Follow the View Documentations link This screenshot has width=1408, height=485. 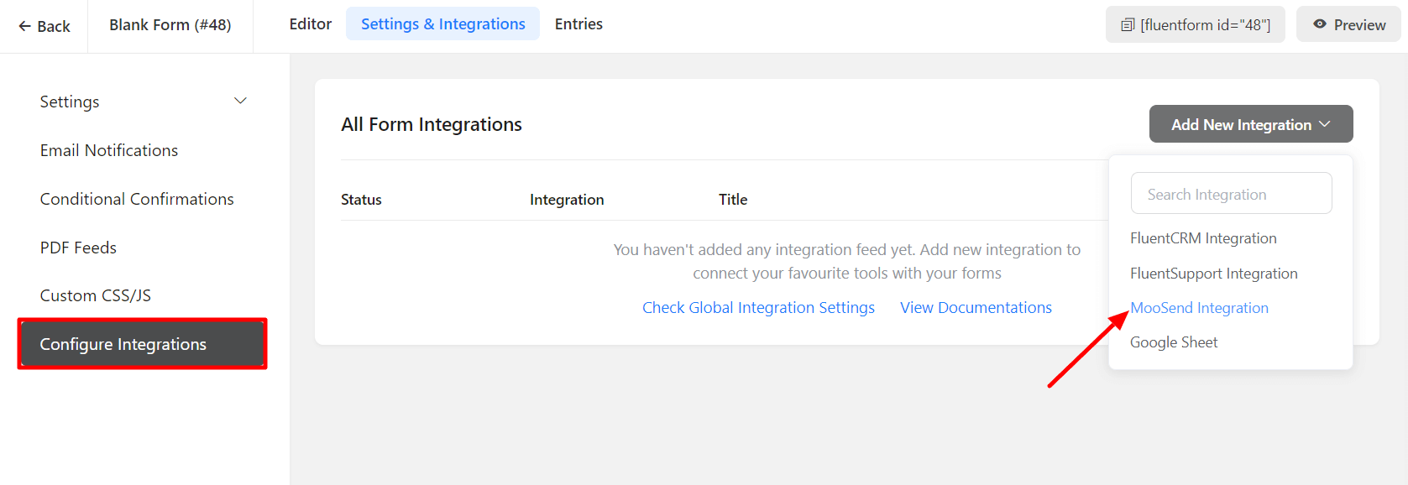coord(976,308)
